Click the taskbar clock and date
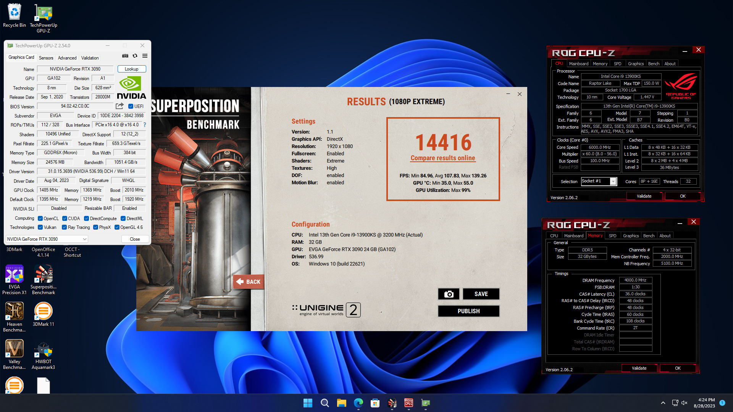 [704, 403]
